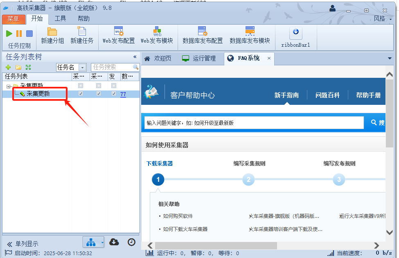Collapse the 采集更新 group tree node
This screenshot has width=399, height=258.
(8, 86)
